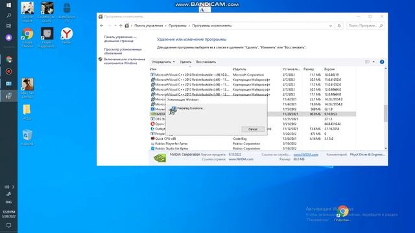Expand hidden tray icons chevron
The height and width of the screenshot is (233, 415).
point(13,187)
